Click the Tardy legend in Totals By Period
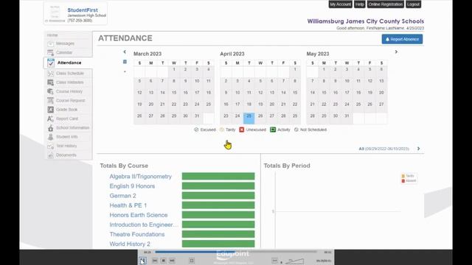 (x=408, y=176)
